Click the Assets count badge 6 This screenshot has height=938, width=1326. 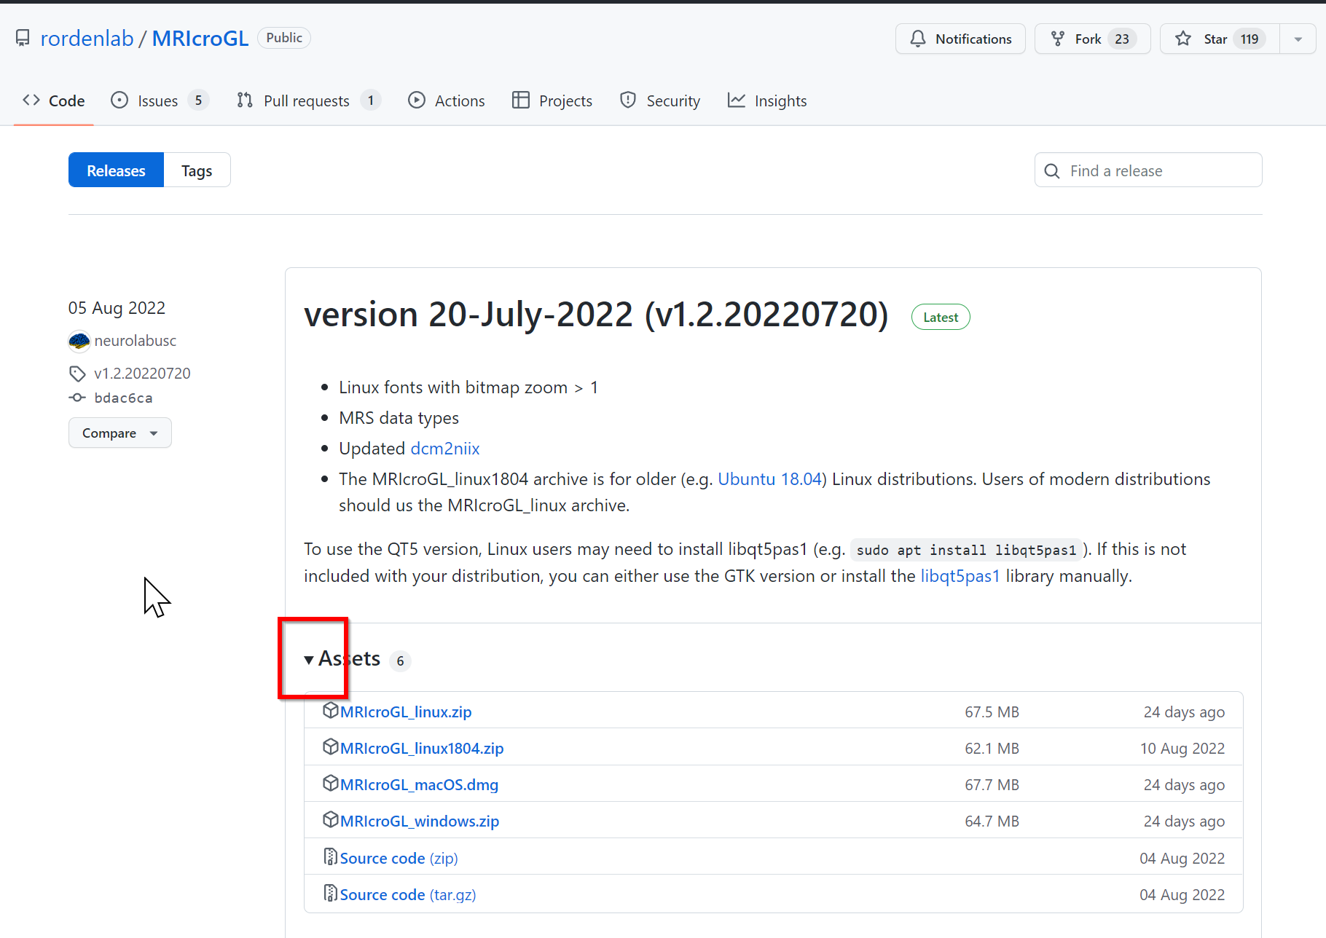pos(400,661)
